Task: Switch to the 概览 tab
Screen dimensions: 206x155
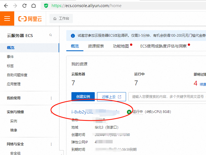Action: click(x=75, y=46)
